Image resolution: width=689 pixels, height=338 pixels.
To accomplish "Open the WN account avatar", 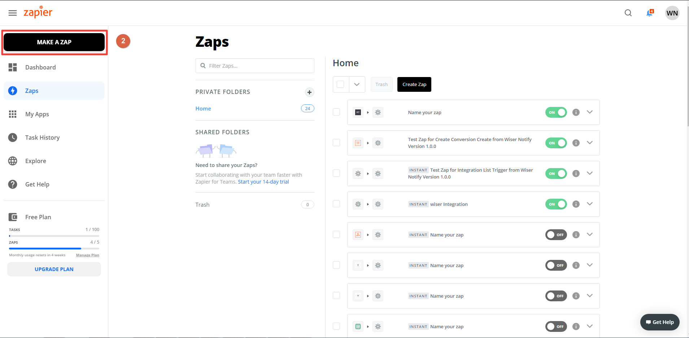I will (x=672, y=13).
